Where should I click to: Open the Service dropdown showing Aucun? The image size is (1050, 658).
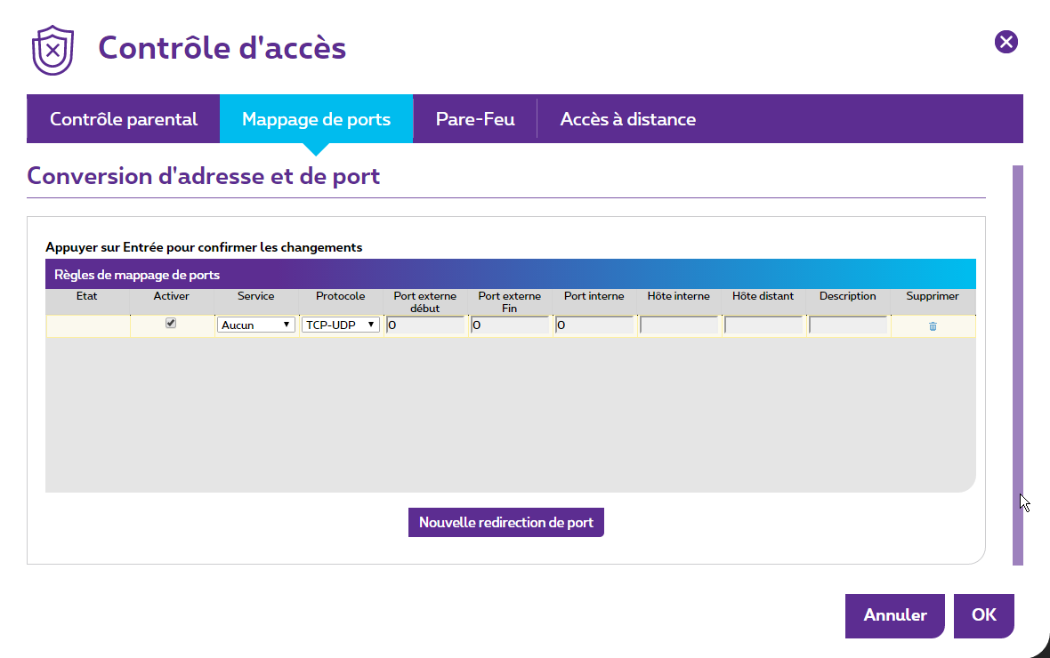[255, 325]
